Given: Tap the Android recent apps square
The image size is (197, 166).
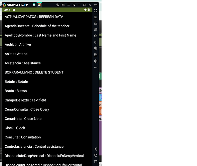Looking at the screenshot, I should (95, 162).
